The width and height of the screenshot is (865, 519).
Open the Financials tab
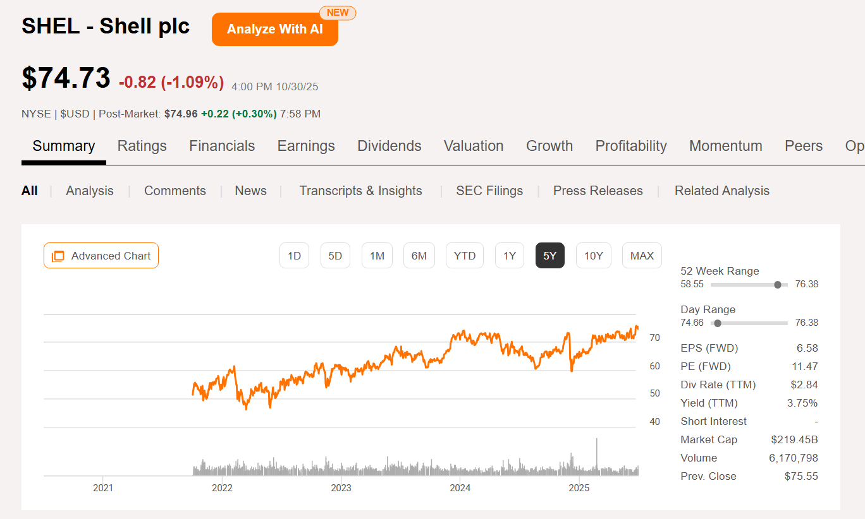click(222, 146)
